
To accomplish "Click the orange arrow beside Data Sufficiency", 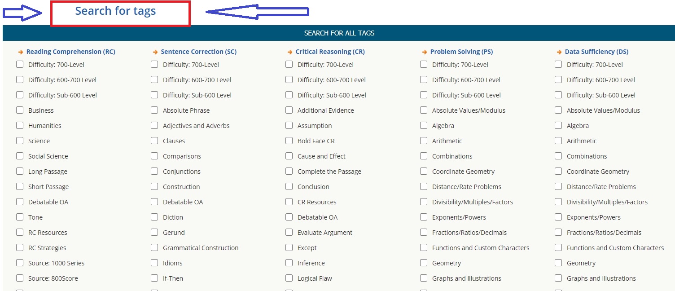I will pyautogui.click(x=559, y=52).
